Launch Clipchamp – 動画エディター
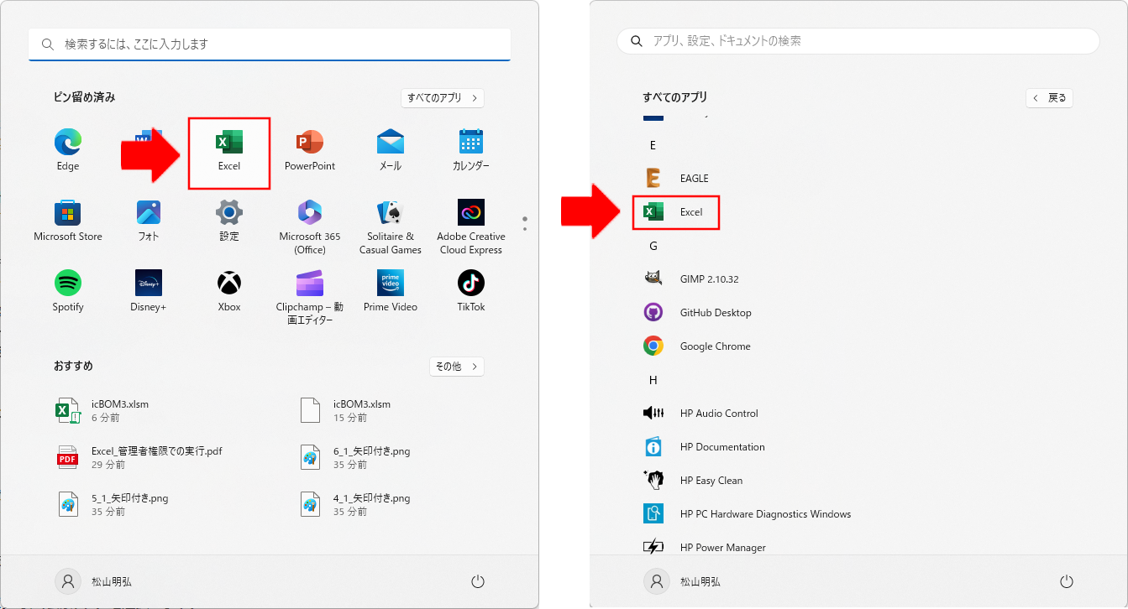This screenshot has width=1128, height=609. 310,297
